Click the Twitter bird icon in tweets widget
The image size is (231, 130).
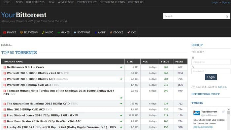click(x=223, y=111)
